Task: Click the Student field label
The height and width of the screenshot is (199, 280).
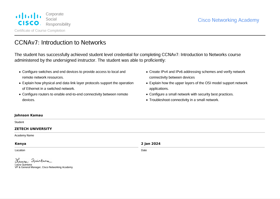Action: pos(19,122)
